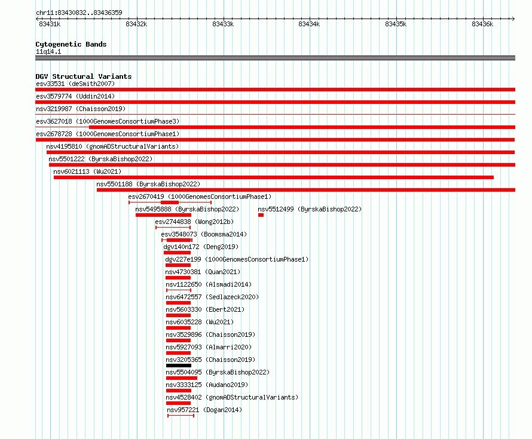Image resolution: width=532 pixels, height=439 pixels.
Task: Select nsv5603330 (Ebert2021) label
Action: click(205, 309)
